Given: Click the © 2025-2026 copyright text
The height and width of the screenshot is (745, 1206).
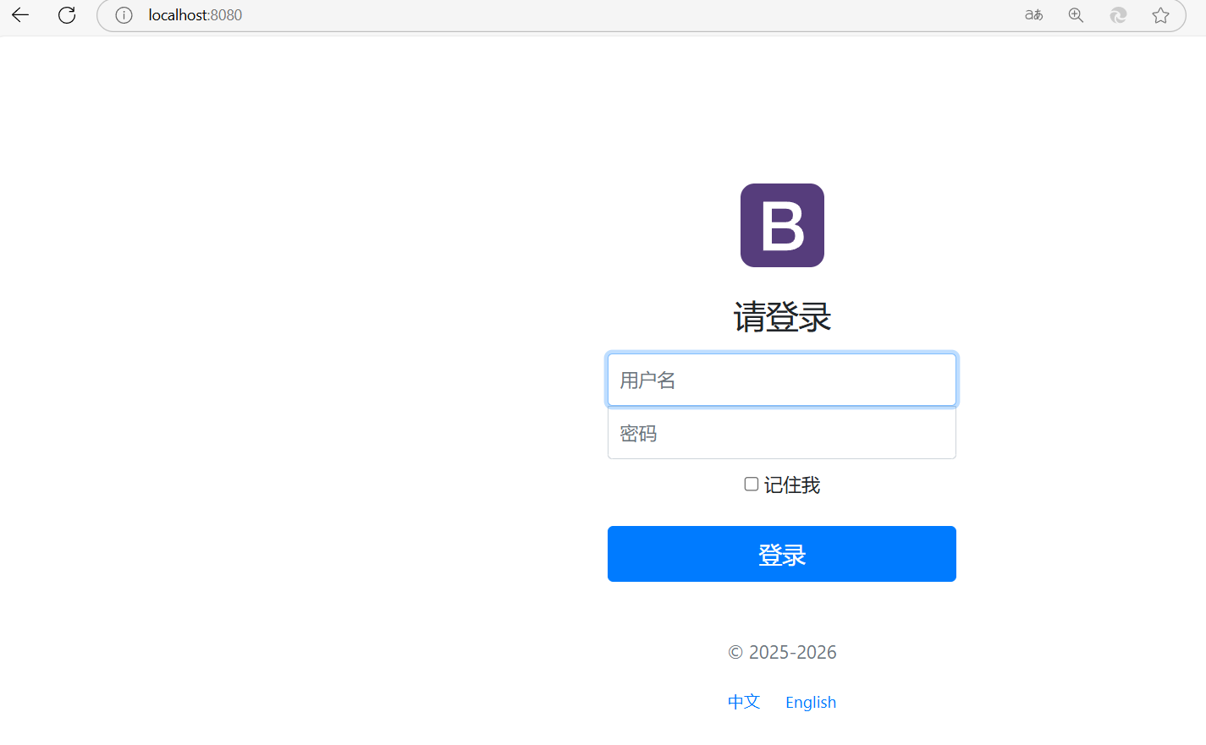Looking at the screenshot, I should 782,652.
